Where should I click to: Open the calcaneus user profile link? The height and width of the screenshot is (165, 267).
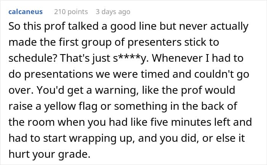pyautogui.click(x=26, y=12)
